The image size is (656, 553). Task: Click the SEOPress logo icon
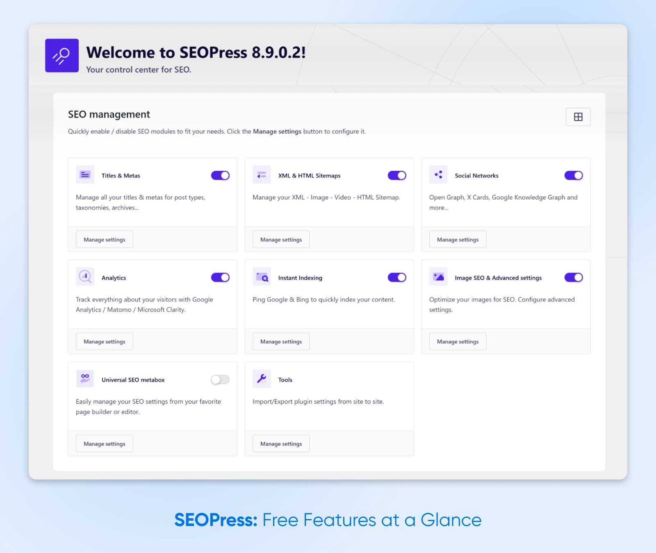[x=62, y=56]
